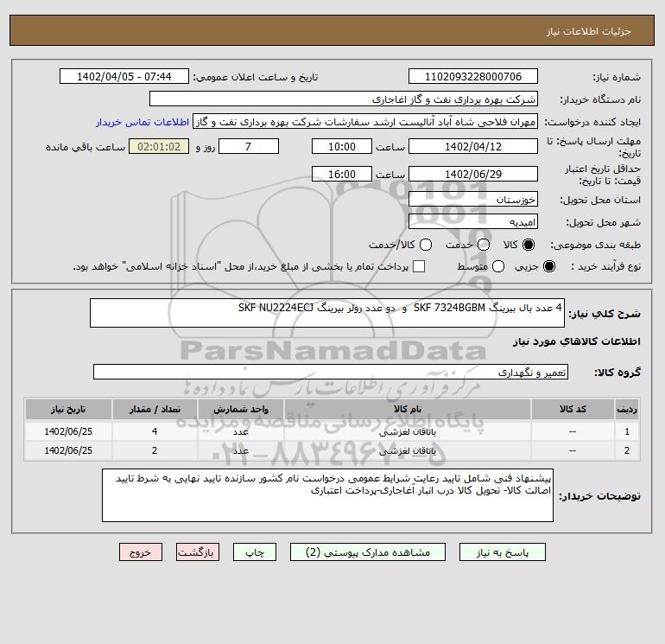Click the شماره نیاز number field
Screen dimensions: 665x644
[473, 76]
